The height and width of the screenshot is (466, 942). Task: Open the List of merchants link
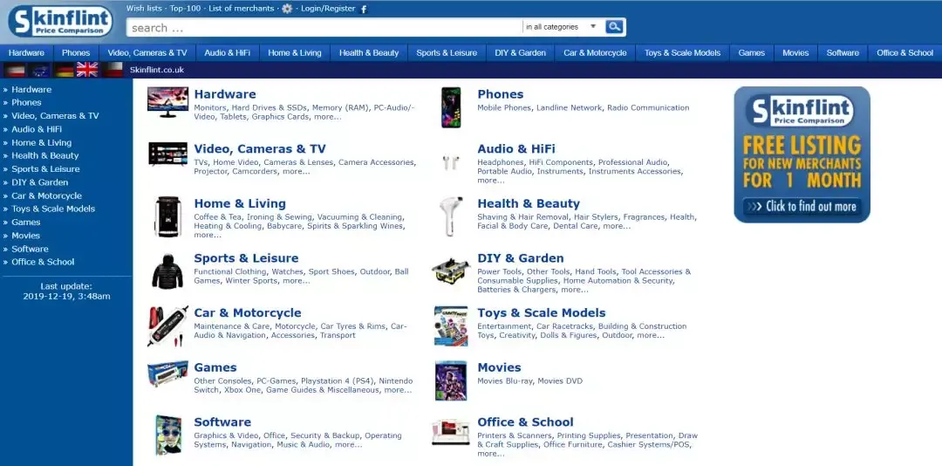tap(241, 9)
